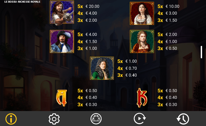The image size is (206, 126).
Task: Click the 5x € 0.50 payout beside K
Action: [167, 91]
